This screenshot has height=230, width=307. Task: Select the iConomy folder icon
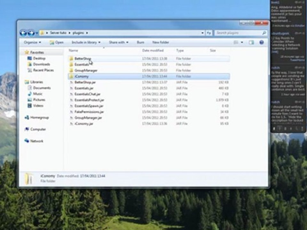[x=71, y=76]
